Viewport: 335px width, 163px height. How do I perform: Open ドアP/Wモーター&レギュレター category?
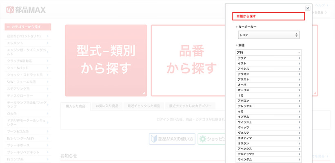pyautogui.click(x=28, y=123)
